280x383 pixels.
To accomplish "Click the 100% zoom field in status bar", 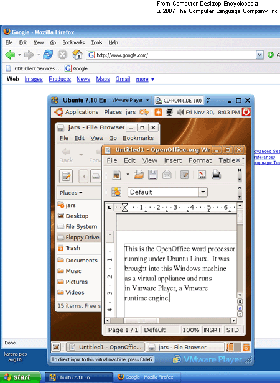I will [x=191, y=330].
